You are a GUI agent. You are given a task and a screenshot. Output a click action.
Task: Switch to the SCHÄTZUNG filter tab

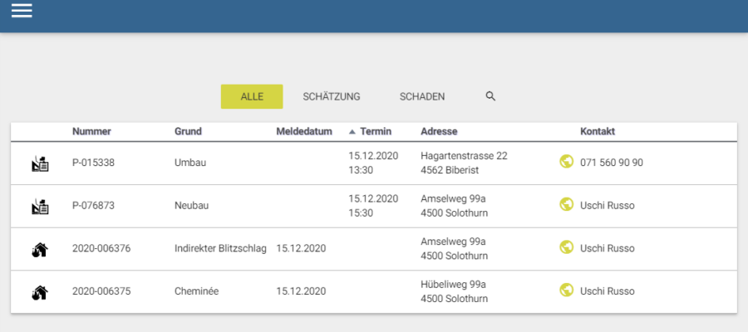tap(332, 96)
